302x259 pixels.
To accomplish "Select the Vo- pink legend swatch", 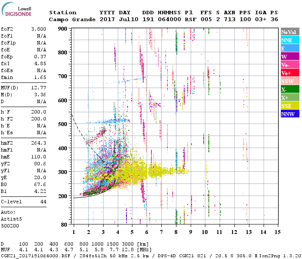I will click(290, 65).
